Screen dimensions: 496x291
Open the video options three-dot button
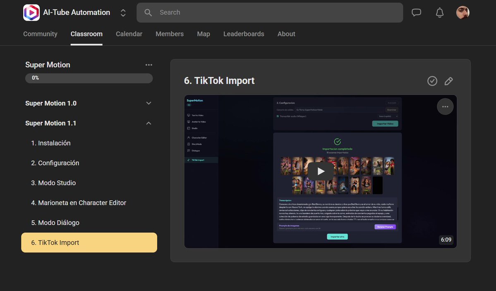[x=445, y=107]
